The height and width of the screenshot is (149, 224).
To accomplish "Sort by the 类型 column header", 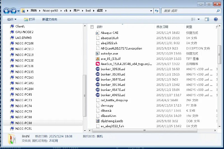I will point(189,27).
